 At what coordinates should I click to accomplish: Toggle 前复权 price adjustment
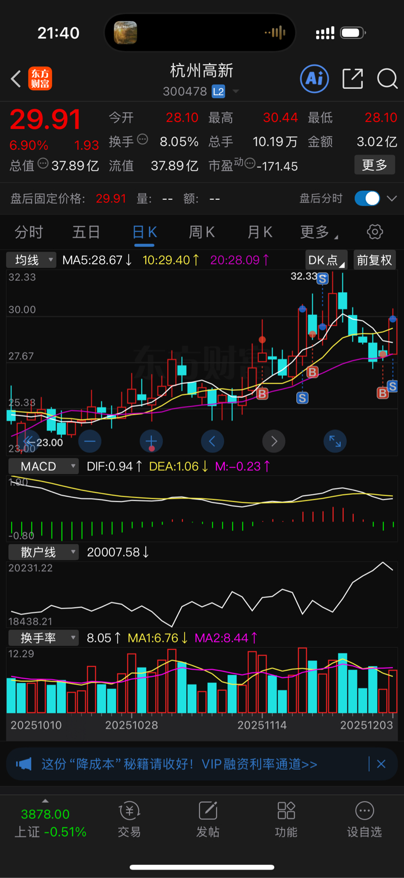tap(374, 260)
